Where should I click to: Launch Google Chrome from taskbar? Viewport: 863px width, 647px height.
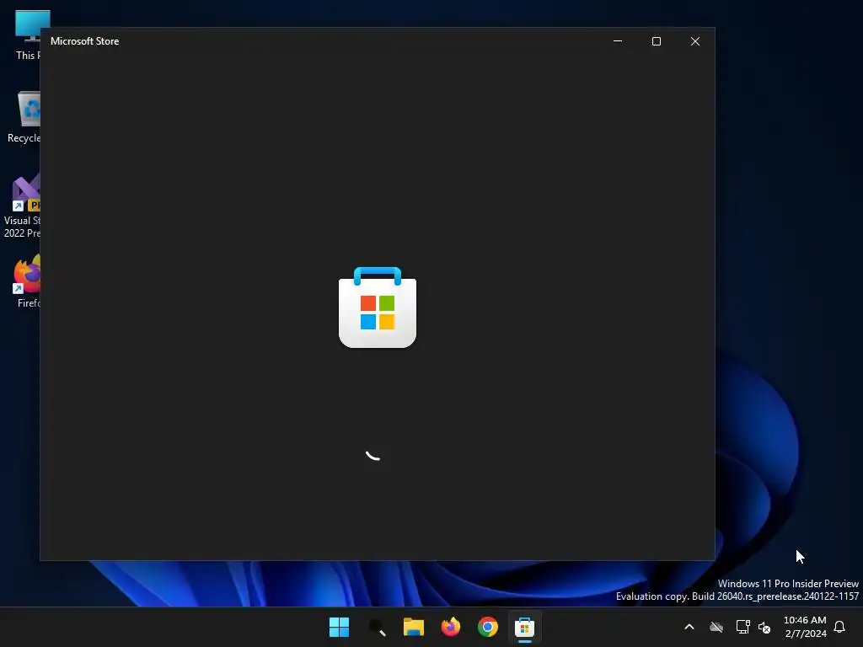488,627
